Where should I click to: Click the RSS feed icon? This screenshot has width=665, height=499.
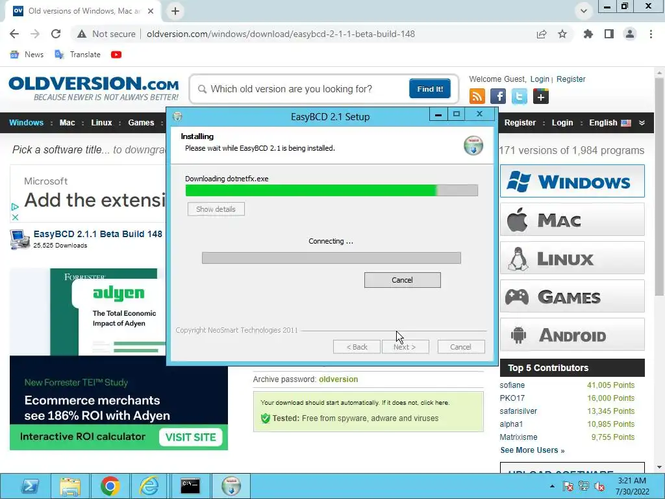(x=477, y=96)
